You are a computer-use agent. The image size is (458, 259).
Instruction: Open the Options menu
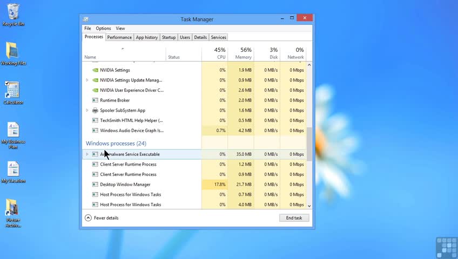[x=103, y=28]
